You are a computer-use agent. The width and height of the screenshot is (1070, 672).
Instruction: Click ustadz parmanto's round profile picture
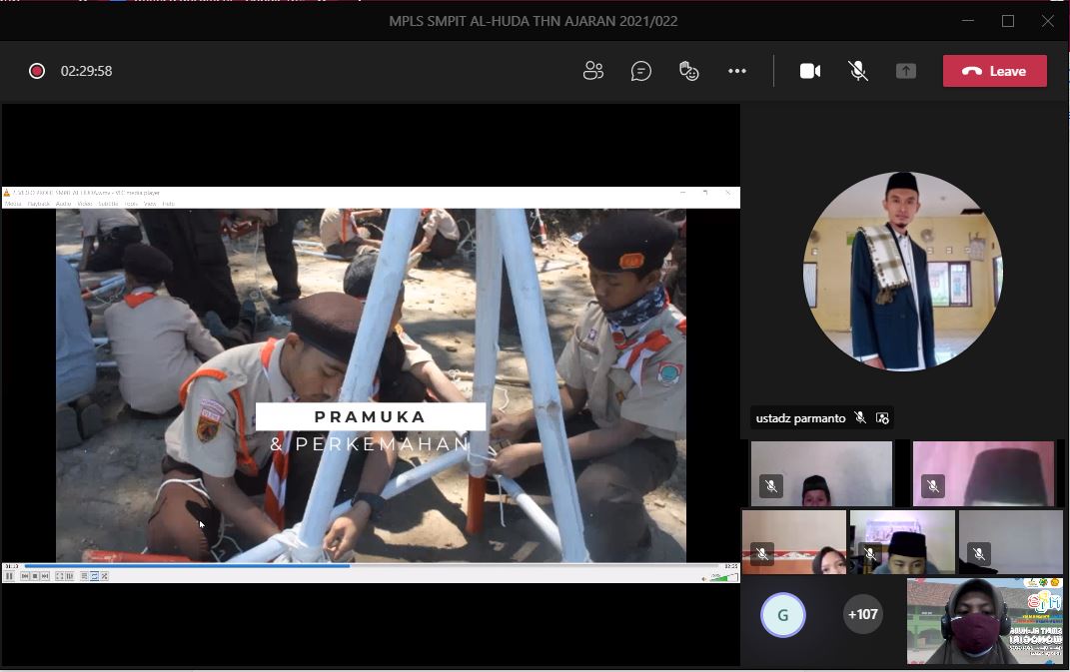pos(903,272)
